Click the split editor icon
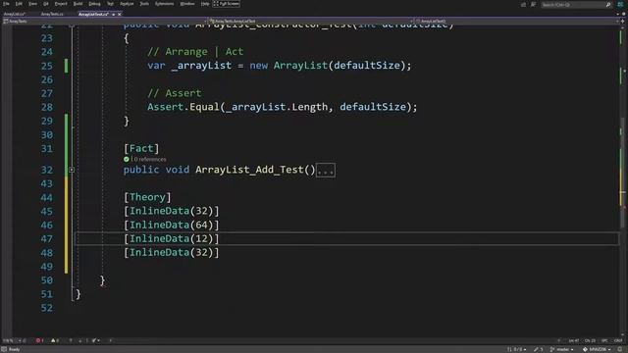628x353 pixels. coord(623,22)
